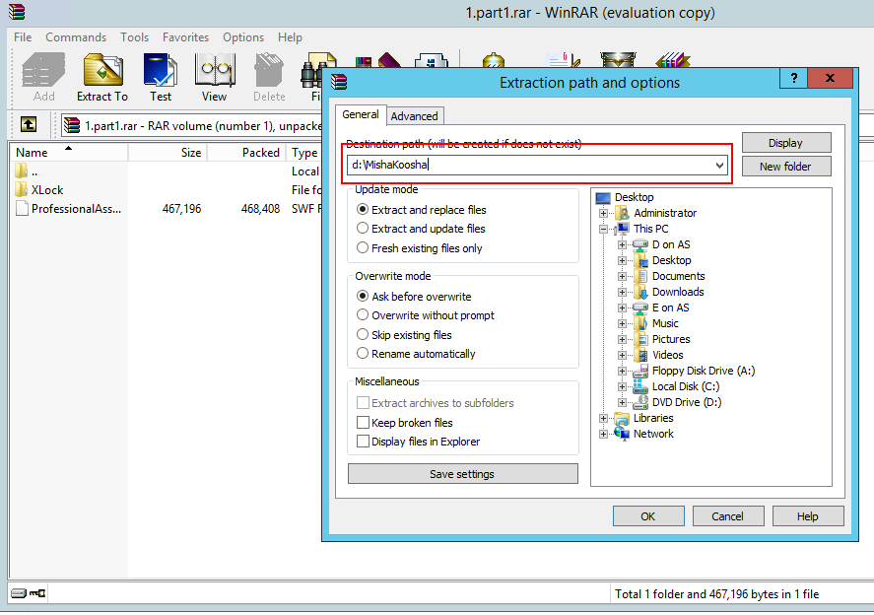Screen dimensions: 874x615
Task: Select the Documents folder icon in tree
Action: tap(640, 276)
